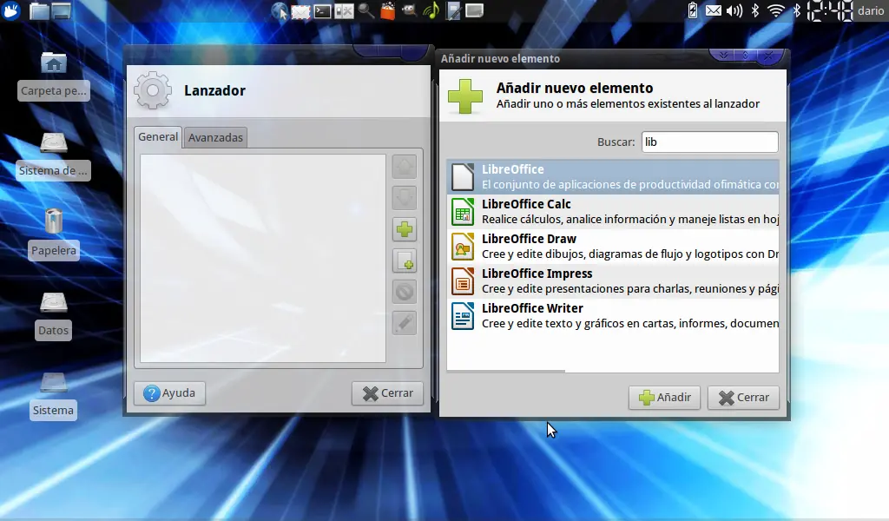Open the volume control in system tray
Screen dimensions: 889x521
(x=734, y=10)
